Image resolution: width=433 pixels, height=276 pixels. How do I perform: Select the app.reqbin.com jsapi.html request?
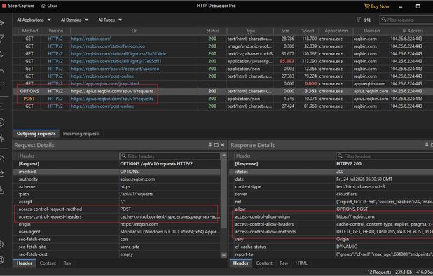click(223, 83)
